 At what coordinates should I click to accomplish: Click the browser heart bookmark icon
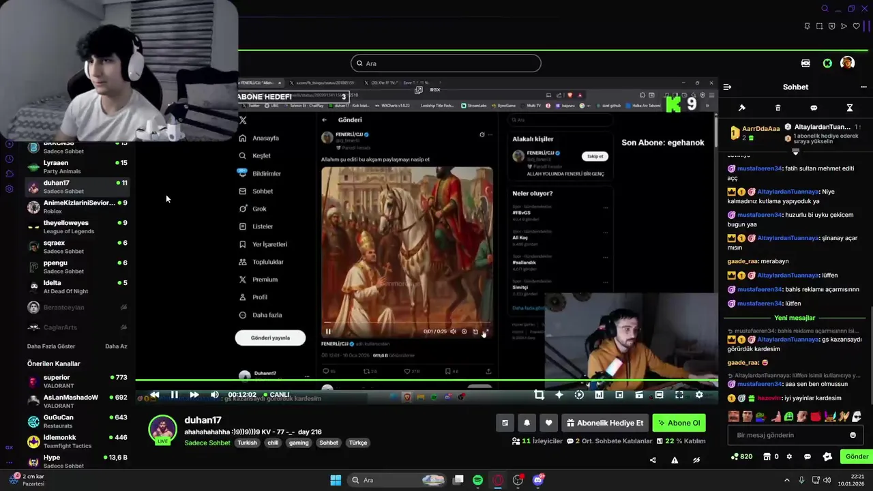click(856, 26)
